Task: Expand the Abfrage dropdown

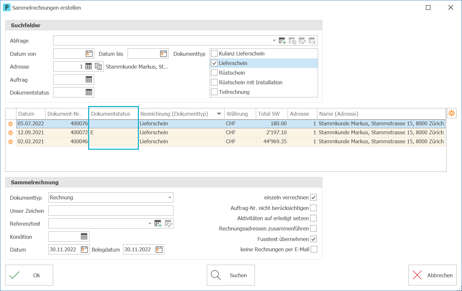Action: coord(274,41)
